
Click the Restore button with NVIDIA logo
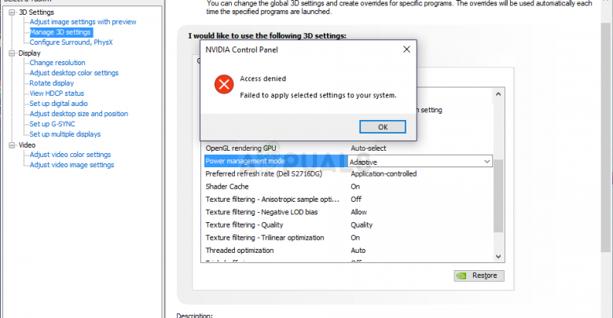tap(479, 276)
